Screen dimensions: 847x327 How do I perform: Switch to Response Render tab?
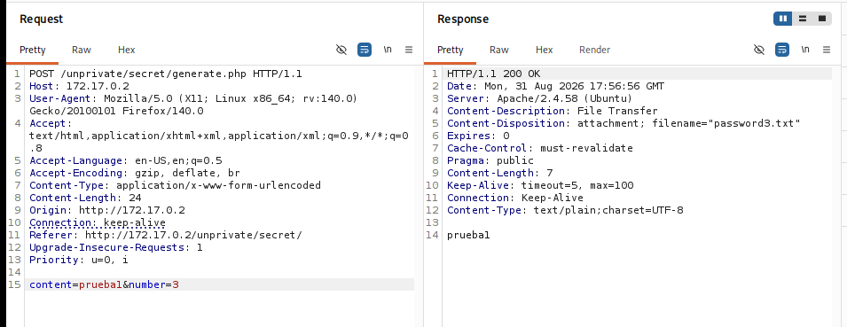[x=595, y=50]
